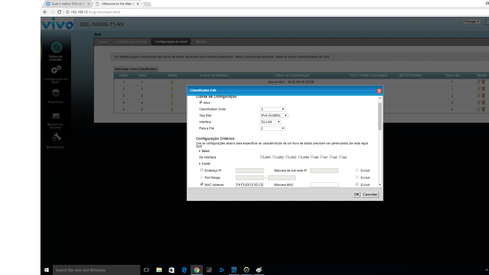Check the LAN3 interface box

tap(287, 157)
